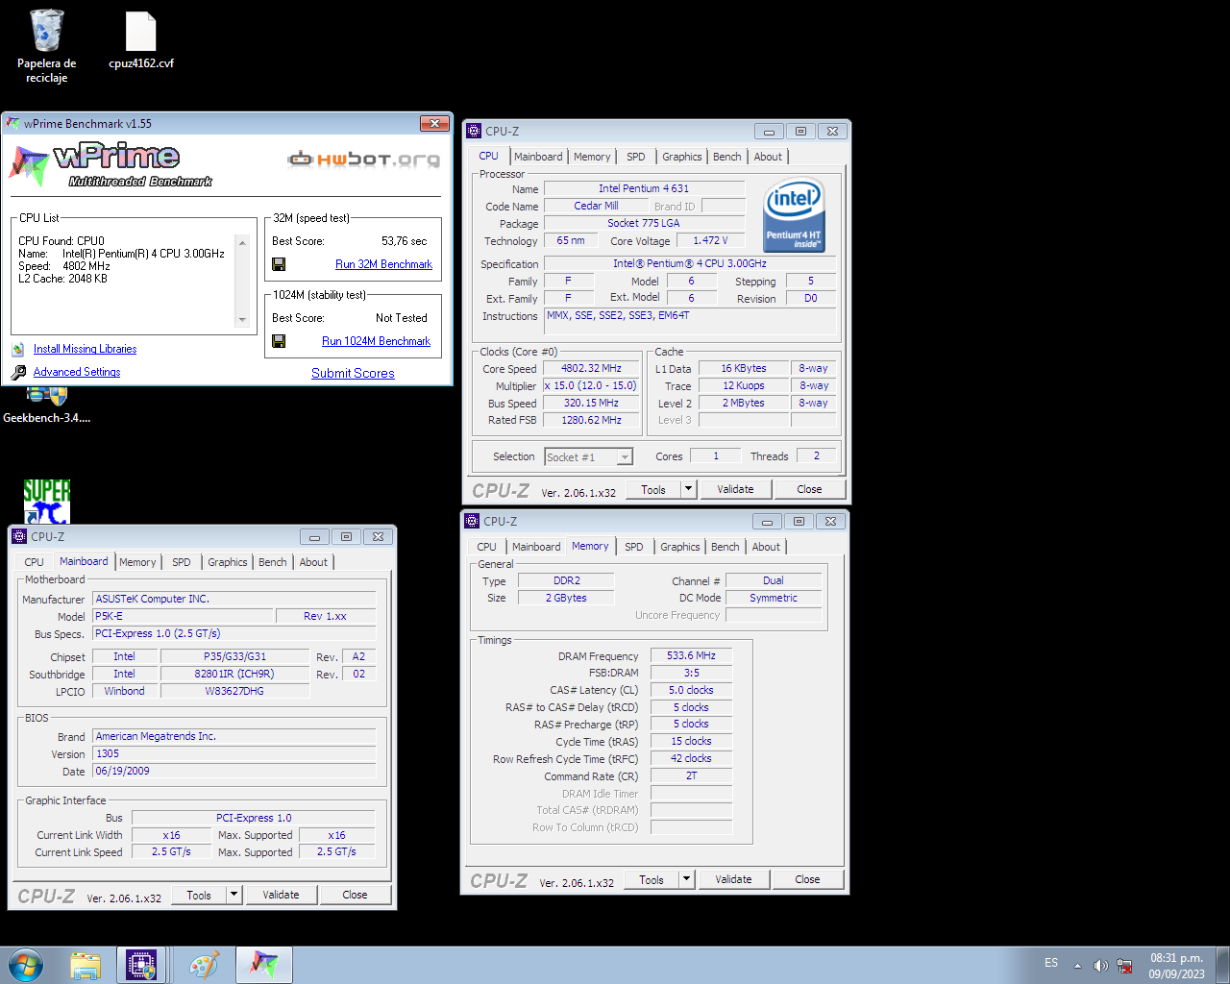Select the Memory tab in the Mainboard window

click(137, 562)
